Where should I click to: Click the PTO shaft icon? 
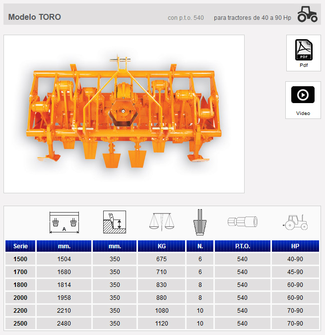pyautogui.click(x=243, y=222)
